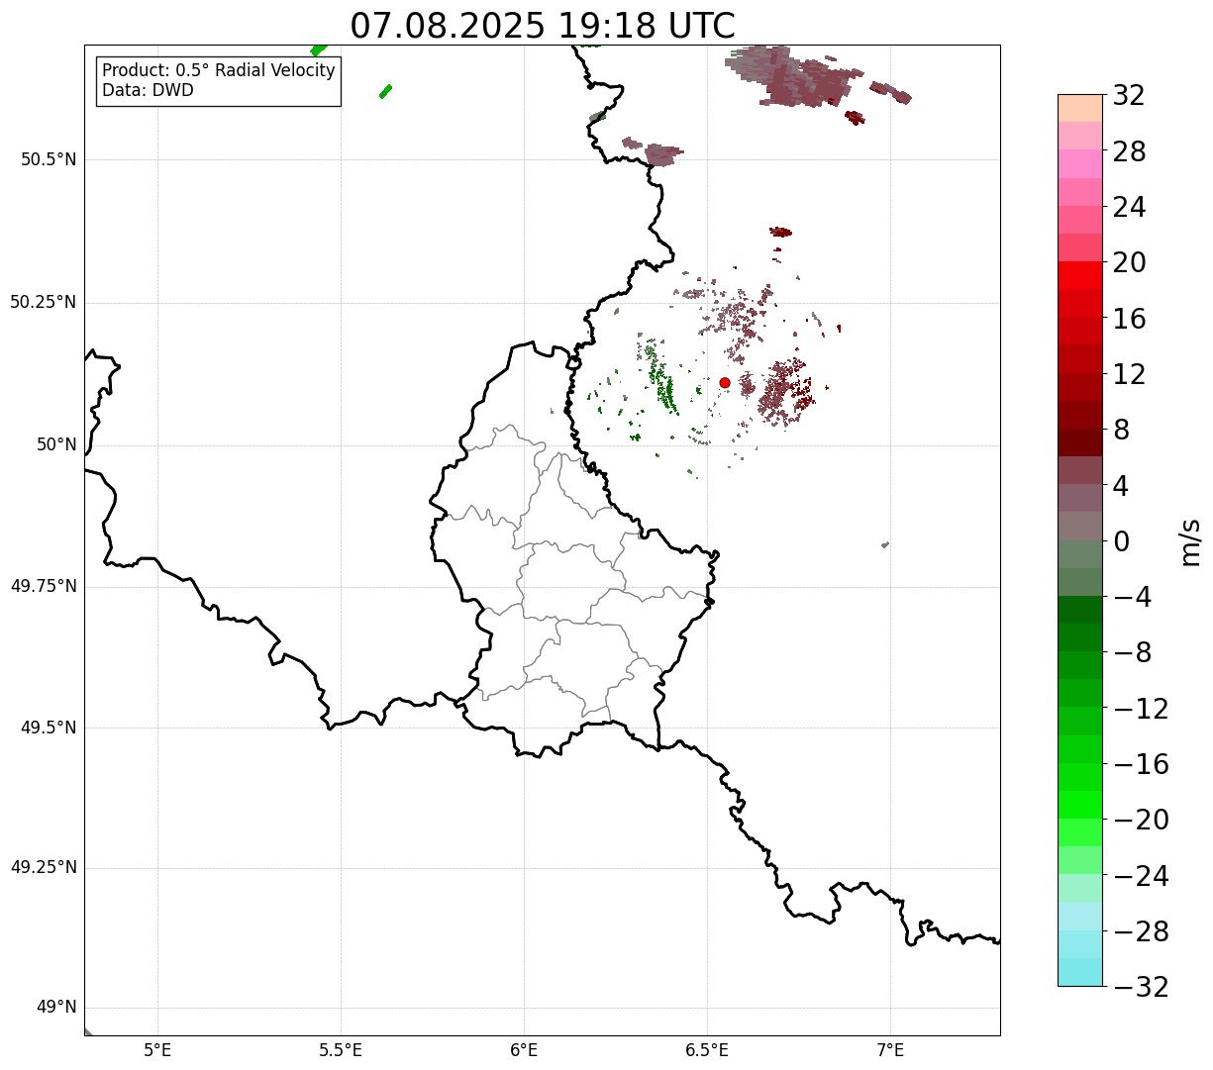Click the 49.25°N latitude label
The image size is (1213, 1070).
44,867
